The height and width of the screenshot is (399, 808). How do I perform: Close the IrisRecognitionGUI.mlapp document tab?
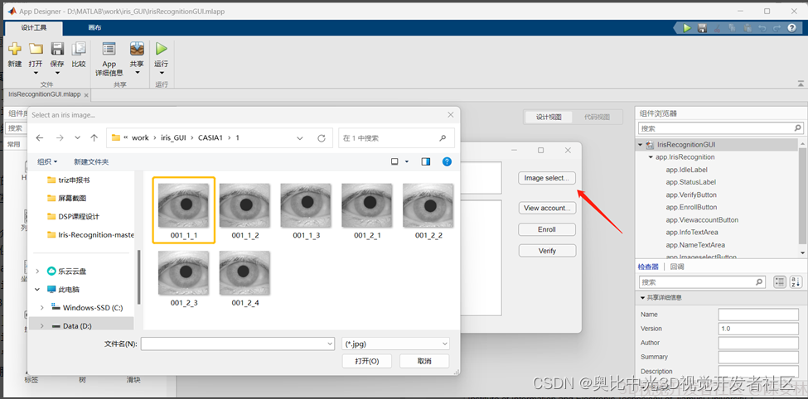tap(86, 95)
